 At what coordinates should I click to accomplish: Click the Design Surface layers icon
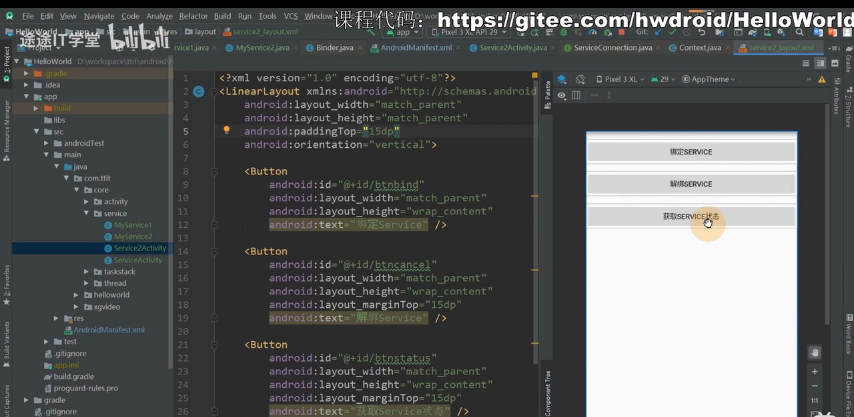click(562, 79)
